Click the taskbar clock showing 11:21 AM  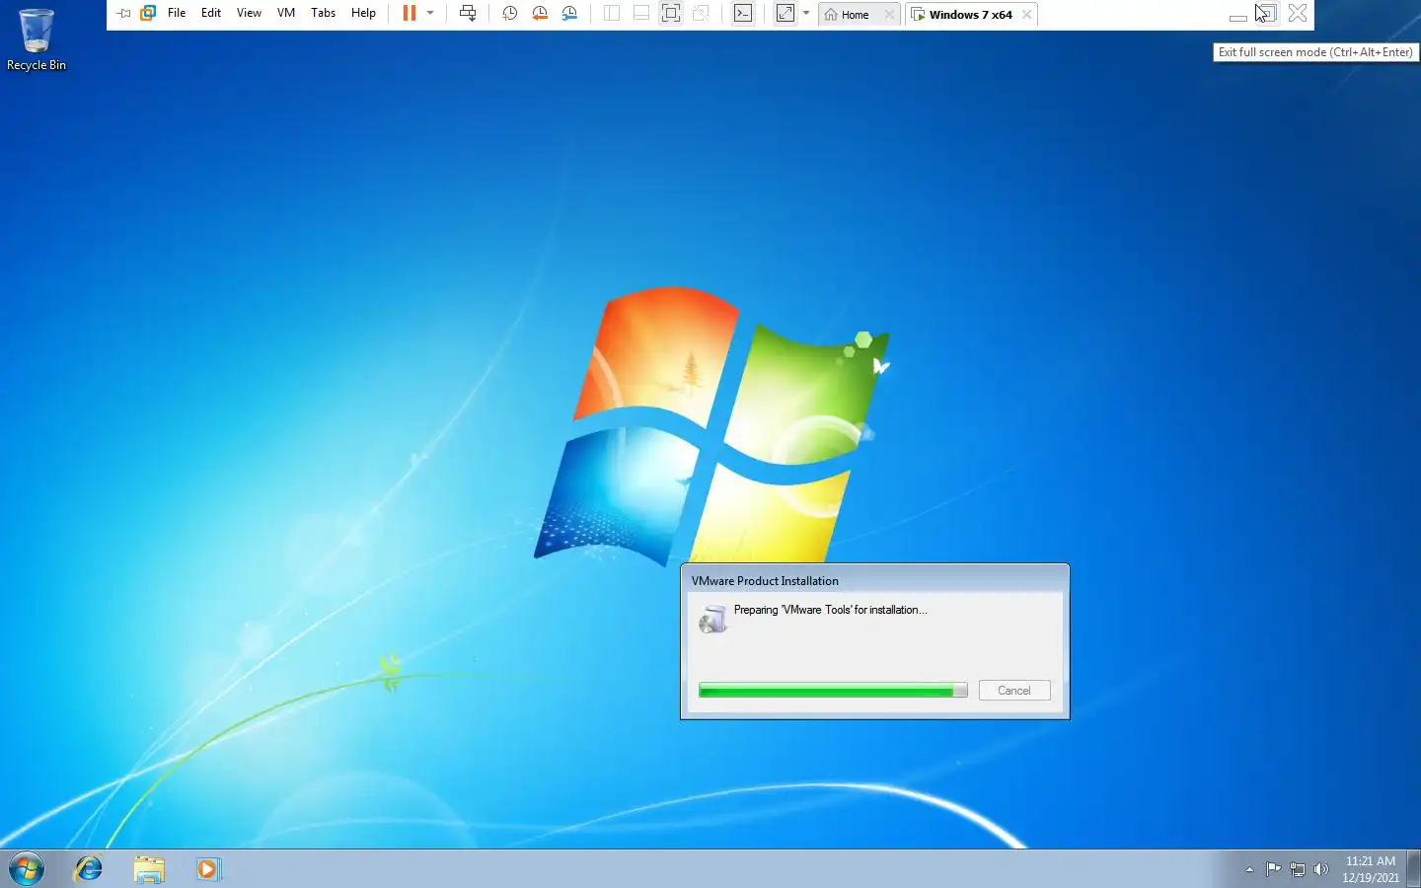(x=1371, y=869)
